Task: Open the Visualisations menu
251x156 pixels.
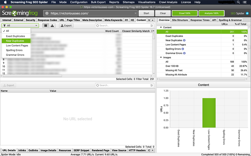Action: pyautogui.click(x=147, y=2)
